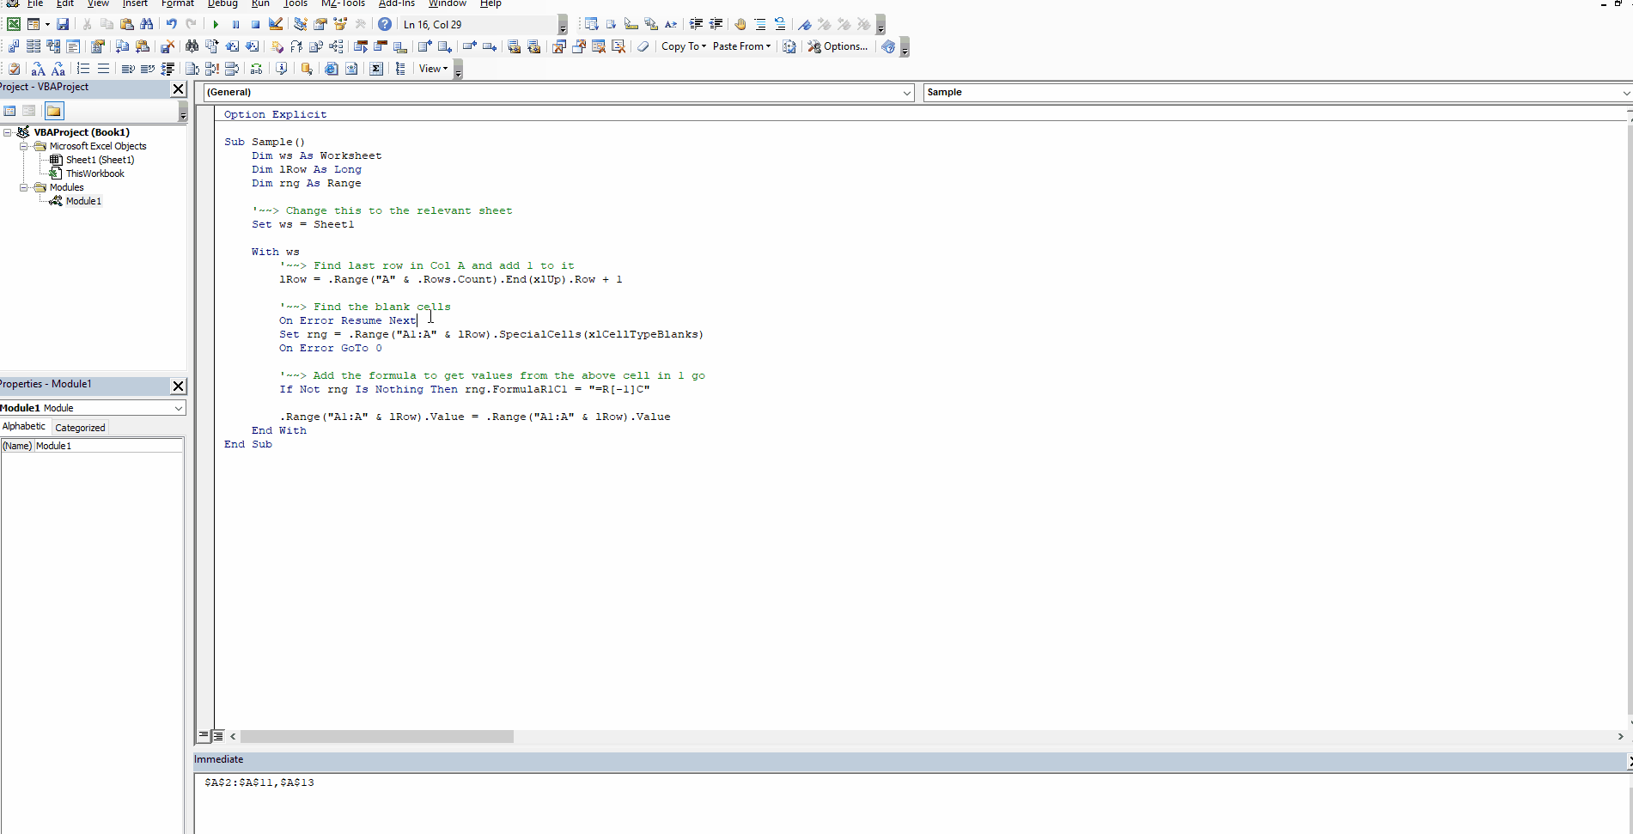
Task: Toggle Bookmark blue flag icon
Action: [805, 24]
